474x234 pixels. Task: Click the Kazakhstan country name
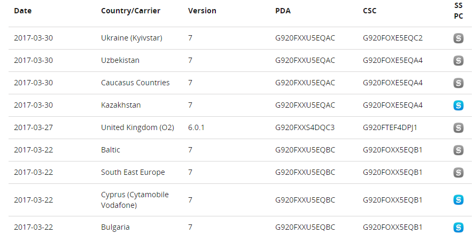121,105
